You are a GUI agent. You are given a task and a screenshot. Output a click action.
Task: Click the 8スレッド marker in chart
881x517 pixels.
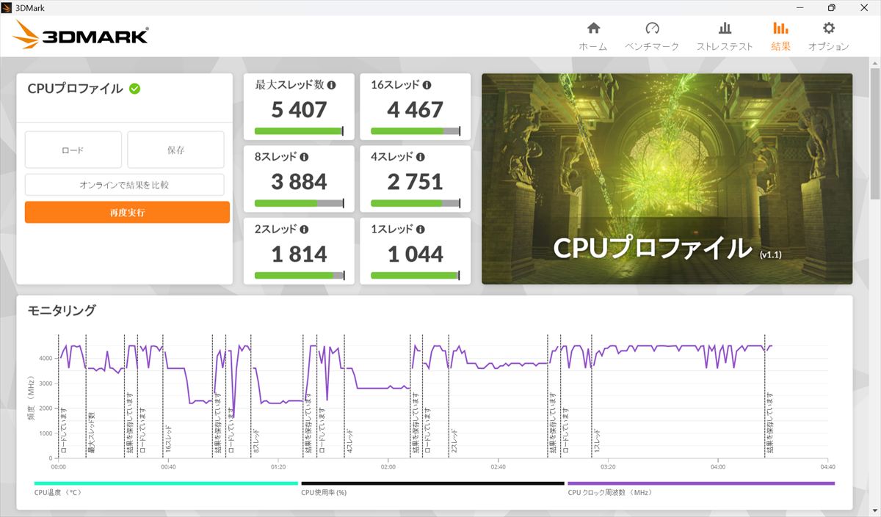pos(256,441)
